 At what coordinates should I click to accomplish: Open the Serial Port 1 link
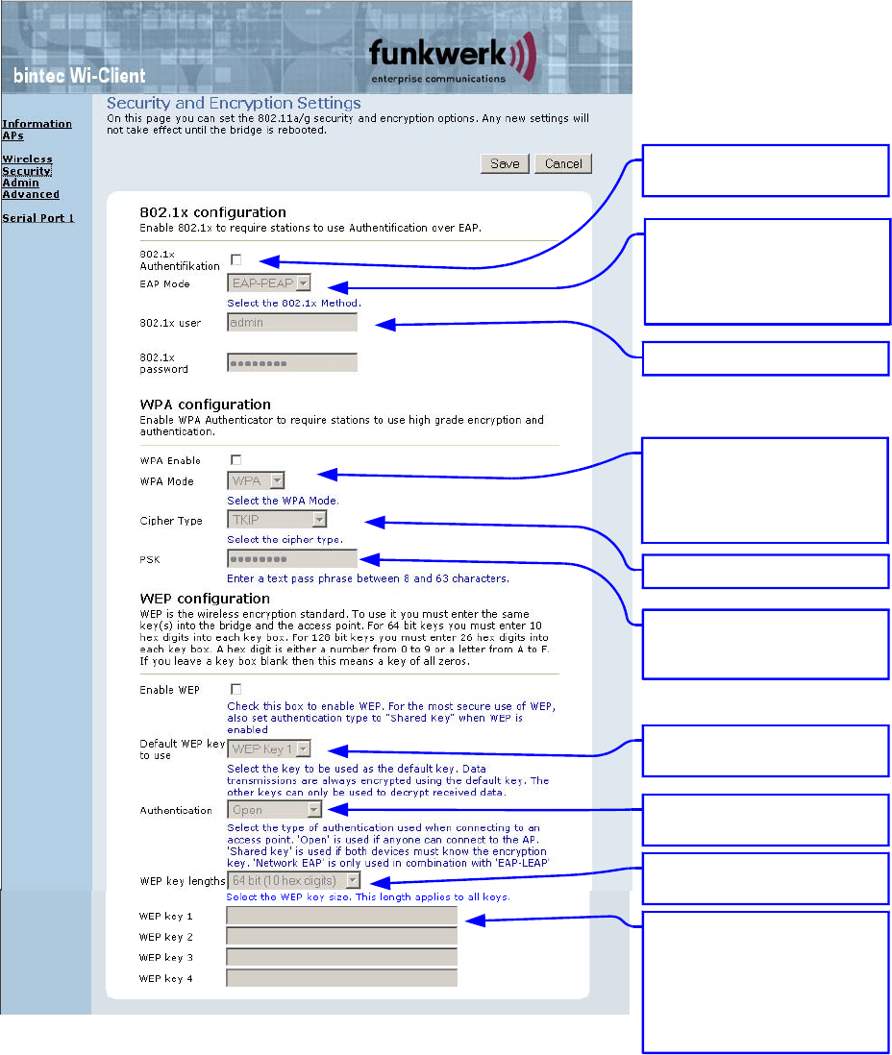37,218
